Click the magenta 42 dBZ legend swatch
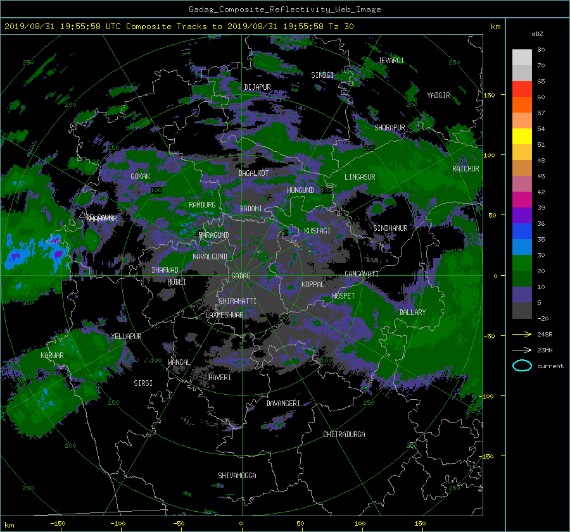This screenshot has width=570, height=532. click(522, 199)
